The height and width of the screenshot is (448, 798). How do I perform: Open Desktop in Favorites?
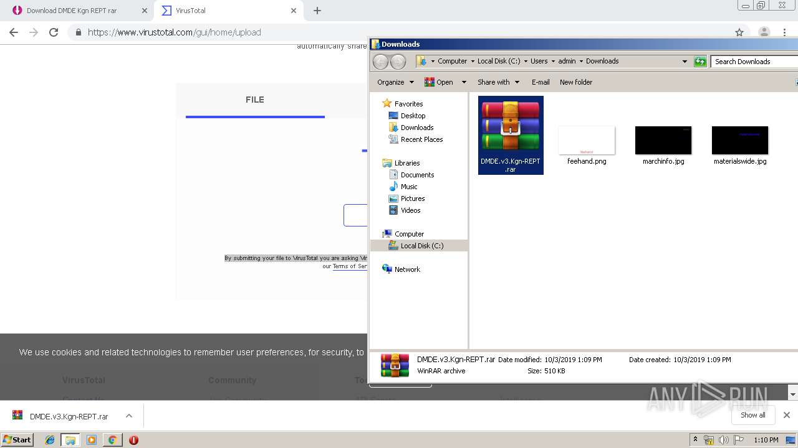(x=413, y=116)
